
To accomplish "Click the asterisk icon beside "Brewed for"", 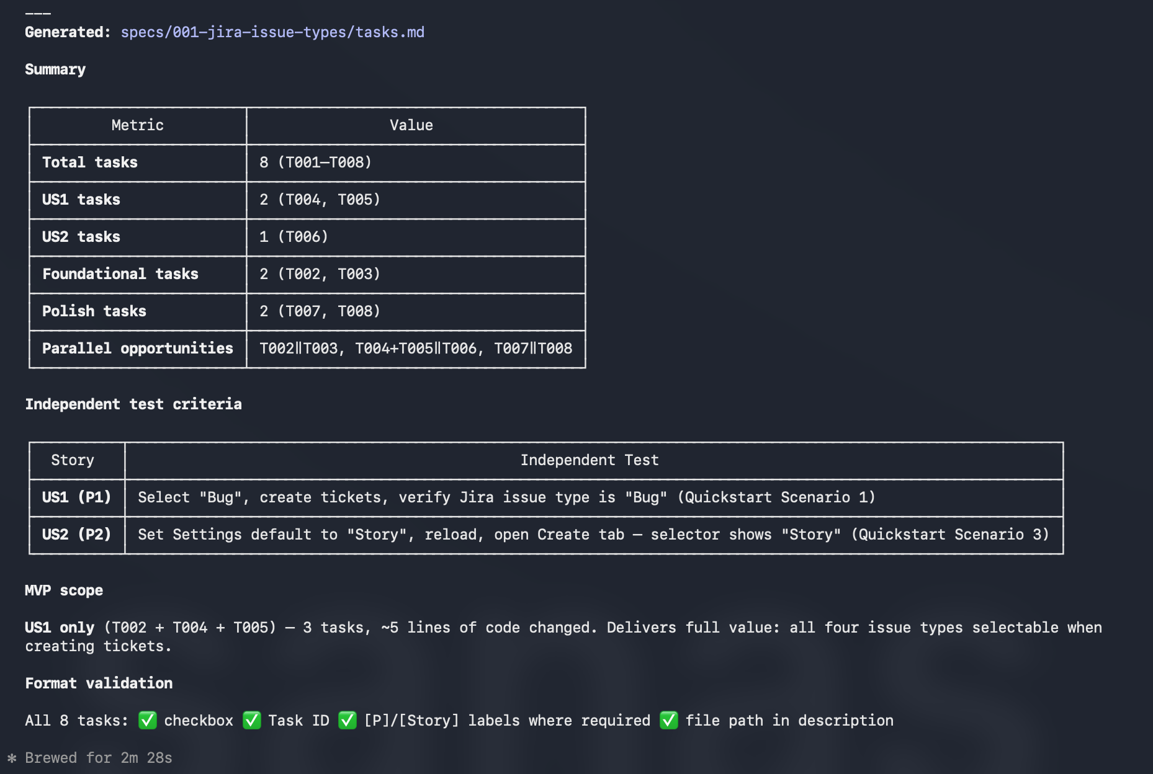I will (12, 758).
